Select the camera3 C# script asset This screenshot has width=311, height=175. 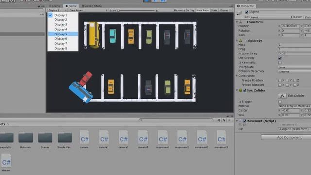pos(143,140)
